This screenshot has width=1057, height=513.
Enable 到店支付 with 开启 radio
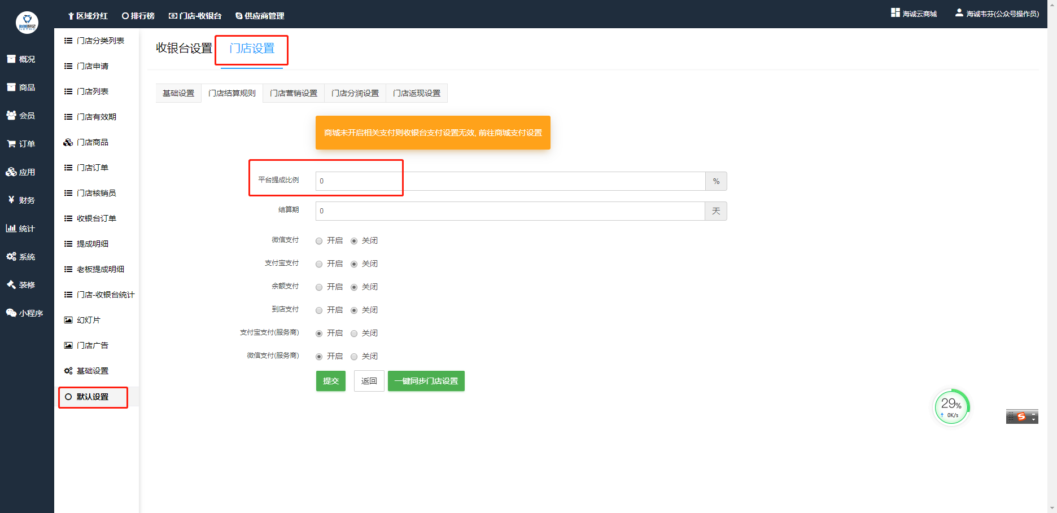click(319, 310)
